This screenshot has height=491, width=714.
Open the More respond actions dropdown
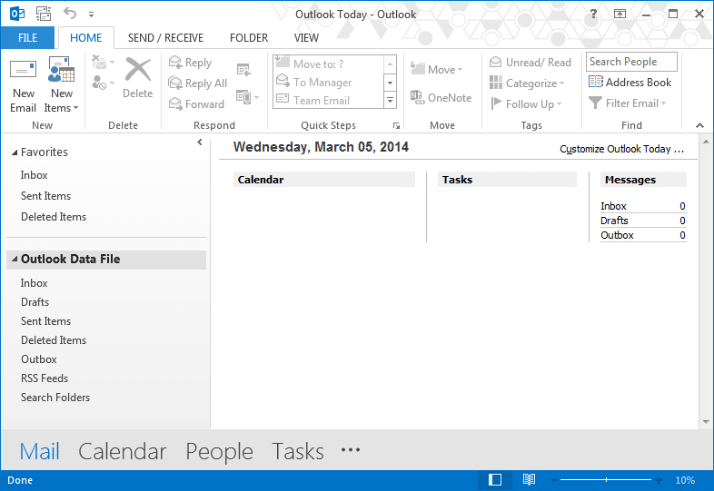[x=247, y=97]
